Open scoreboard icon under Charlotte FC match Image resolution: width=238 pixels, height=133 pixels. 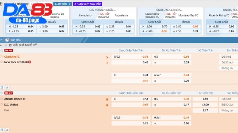point(2,87)
